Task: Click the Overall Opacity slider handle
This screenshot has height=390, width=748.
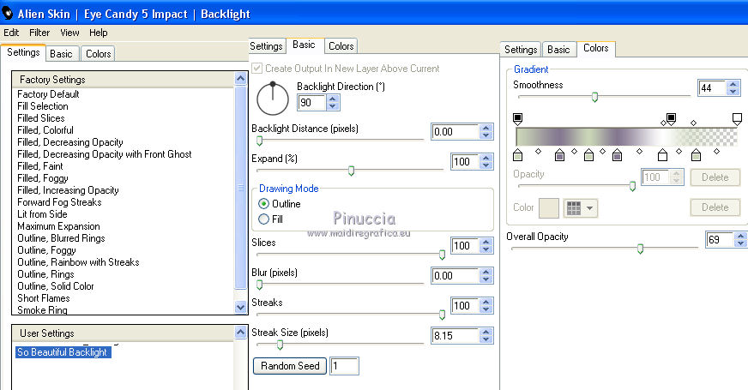Action: coord(640,249)
